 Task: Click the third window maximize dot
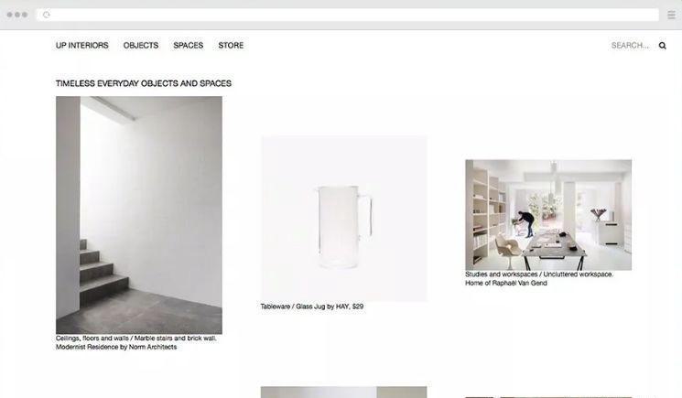click(x=25, y=15)
